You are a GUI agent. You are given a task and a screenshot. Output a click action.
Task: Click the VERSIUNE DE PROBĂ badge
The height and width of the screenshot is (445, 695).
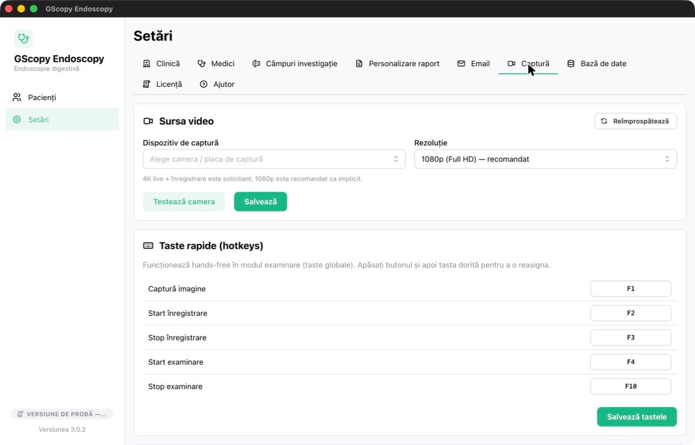tap(62, 414)
